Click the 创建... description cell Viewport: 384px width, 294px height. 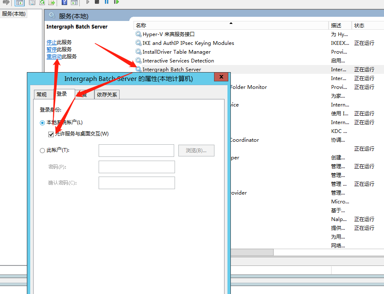(x=338, y=158)
